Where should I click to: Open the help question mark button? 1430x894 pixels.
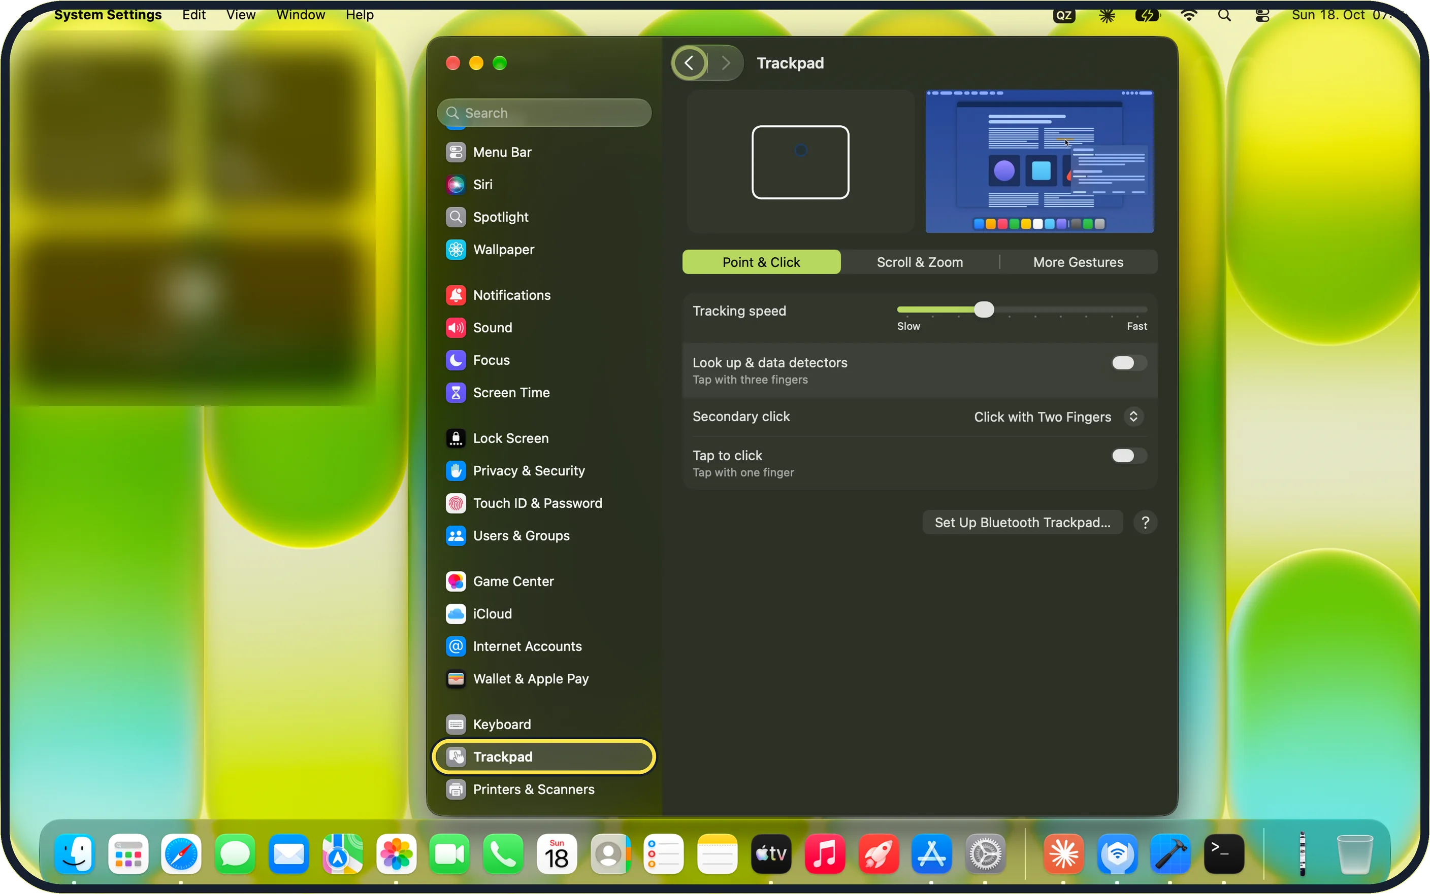(1145, 523)
